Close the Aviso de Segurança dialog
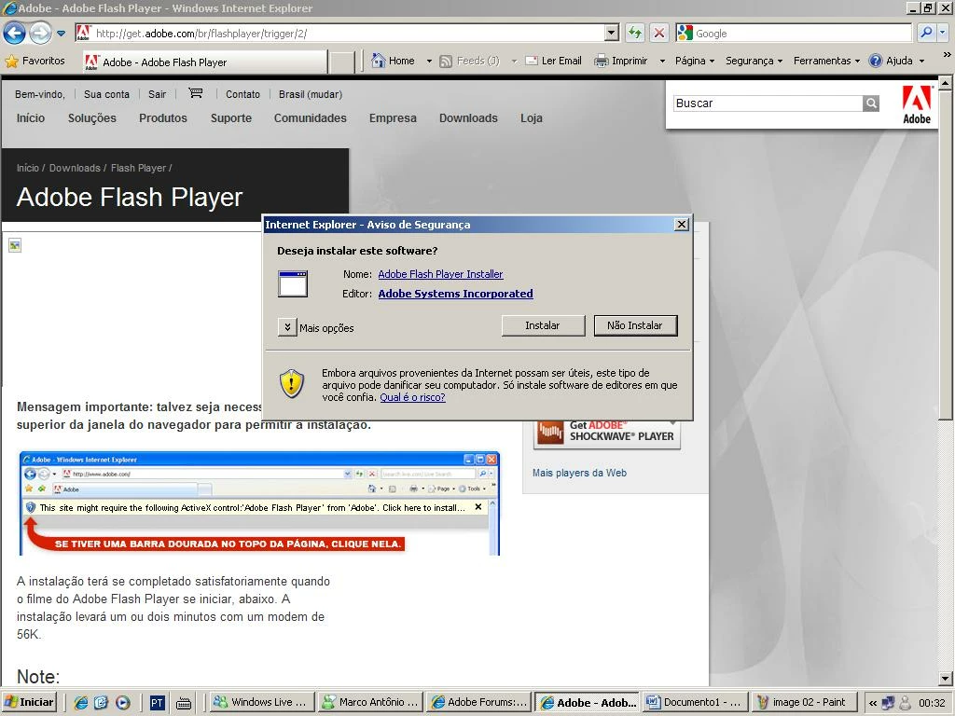Image resolution: width=955 pixels, height=716 pixels. [682, 225]
